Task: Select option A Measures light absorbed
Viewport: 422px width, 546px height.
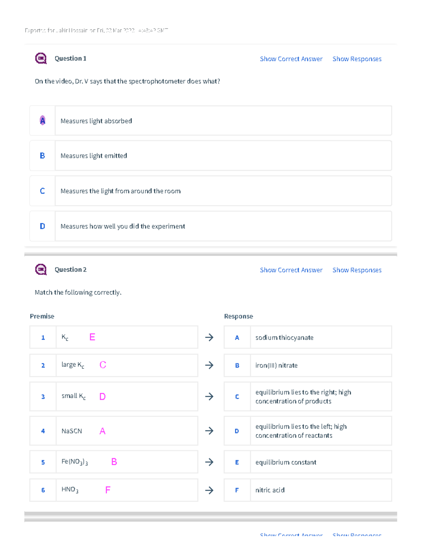Action: 211,121
